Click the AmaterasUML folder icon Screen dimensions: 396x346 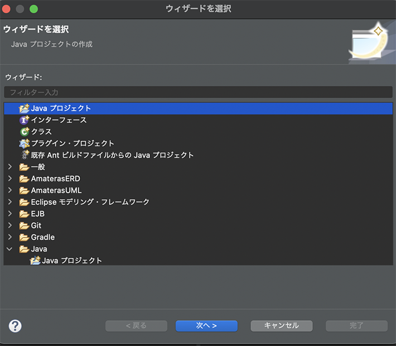24,190
